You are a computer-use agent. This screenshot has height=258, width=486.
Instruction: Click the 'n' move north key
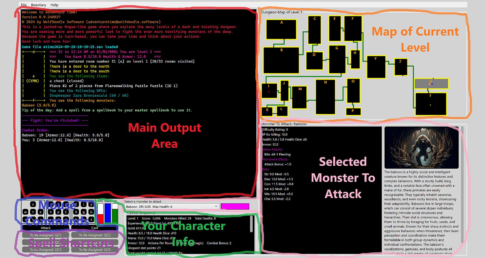(33, 204)
